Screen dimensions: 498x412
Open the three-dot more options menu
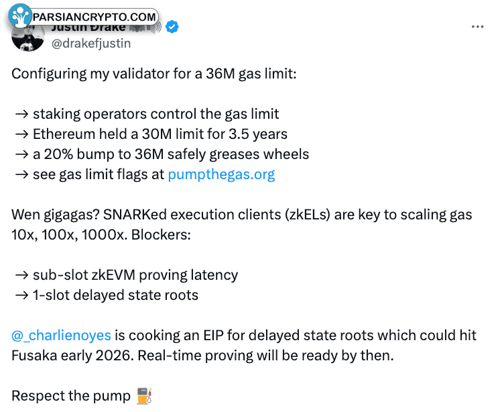pos(477,27)
